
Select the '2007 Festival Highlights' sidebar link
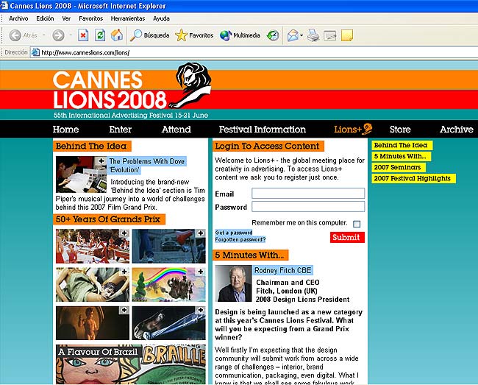click(x=413, y=178)
